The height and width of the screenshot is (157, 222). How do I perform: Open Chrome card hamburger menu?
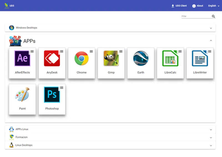coord(91,51)
